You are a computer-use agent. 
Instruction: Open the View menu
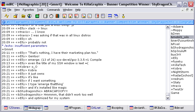click(x=17, y=10)
